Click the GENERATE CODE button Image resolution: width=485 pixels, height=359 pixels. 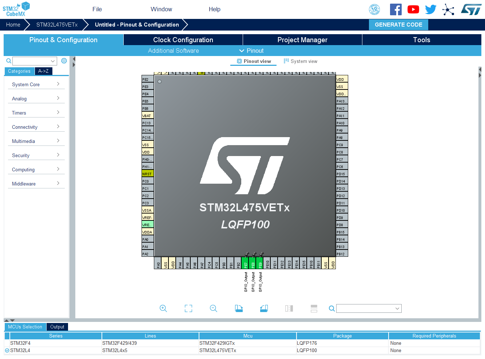(x=398, y=25)
